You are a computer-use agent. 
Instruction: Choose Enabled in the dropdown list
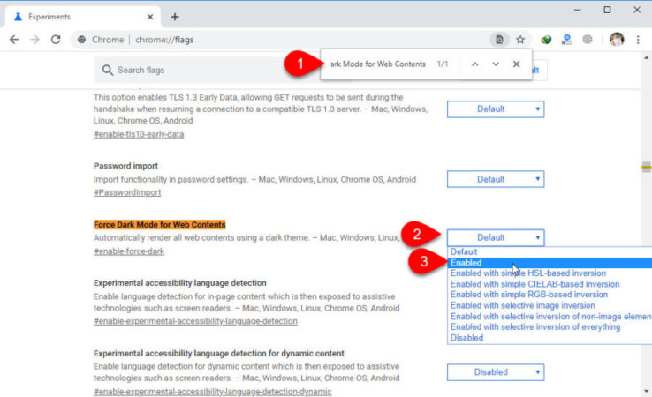point(550,263)
